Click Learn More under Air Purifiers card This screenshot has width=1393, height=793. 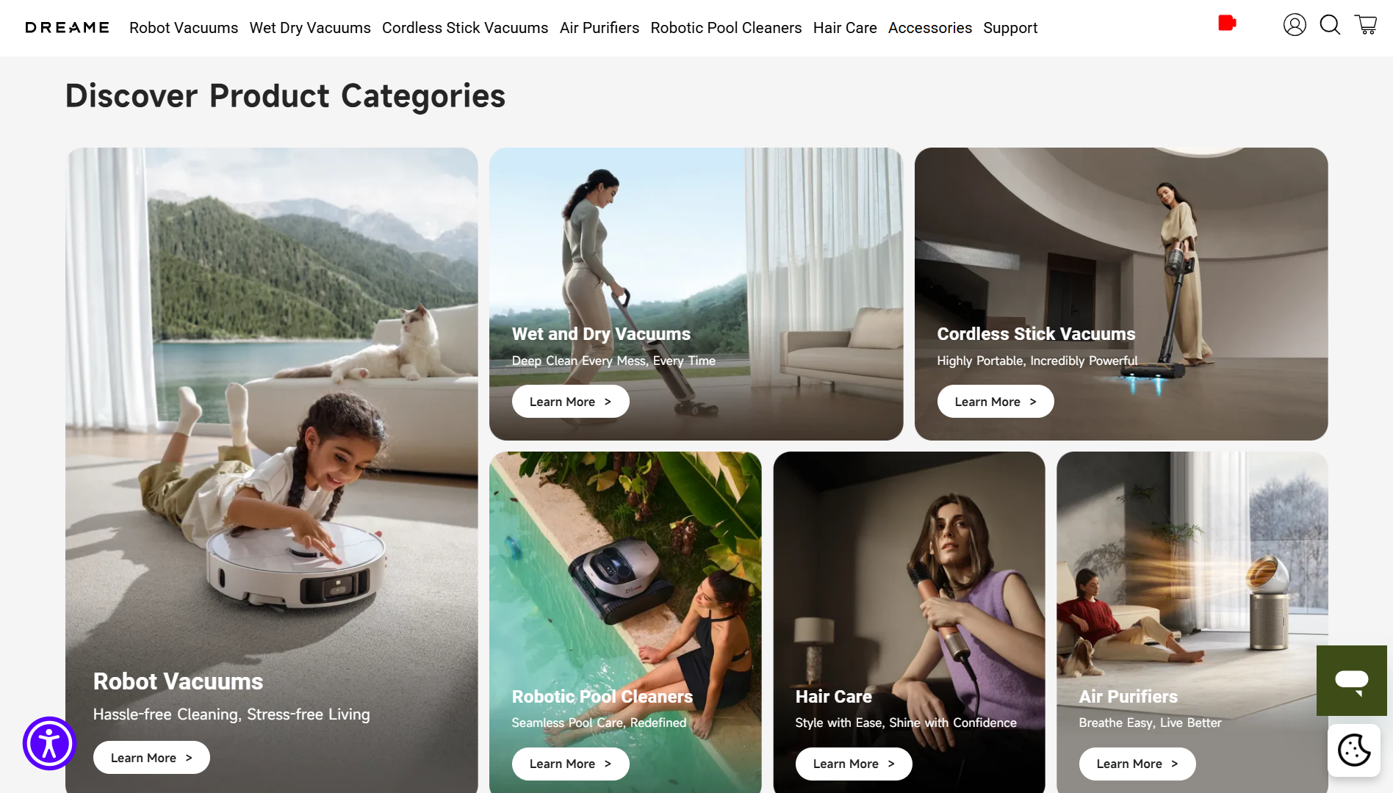[1137, 764]
